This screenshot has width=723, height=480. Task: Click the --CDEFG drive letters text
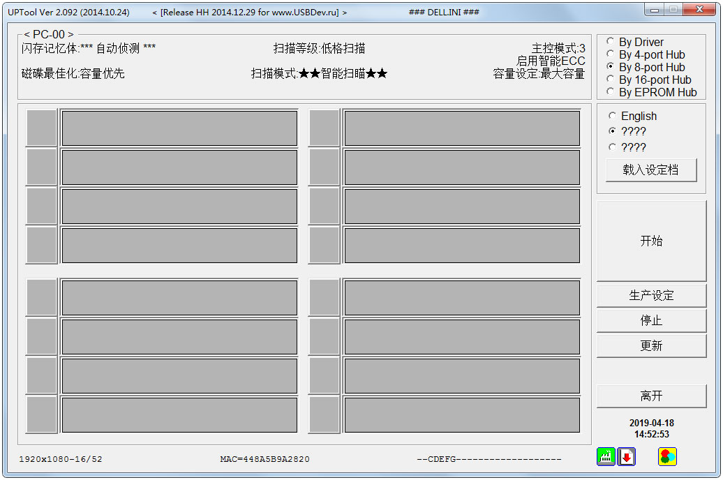(x=489, y=459)
